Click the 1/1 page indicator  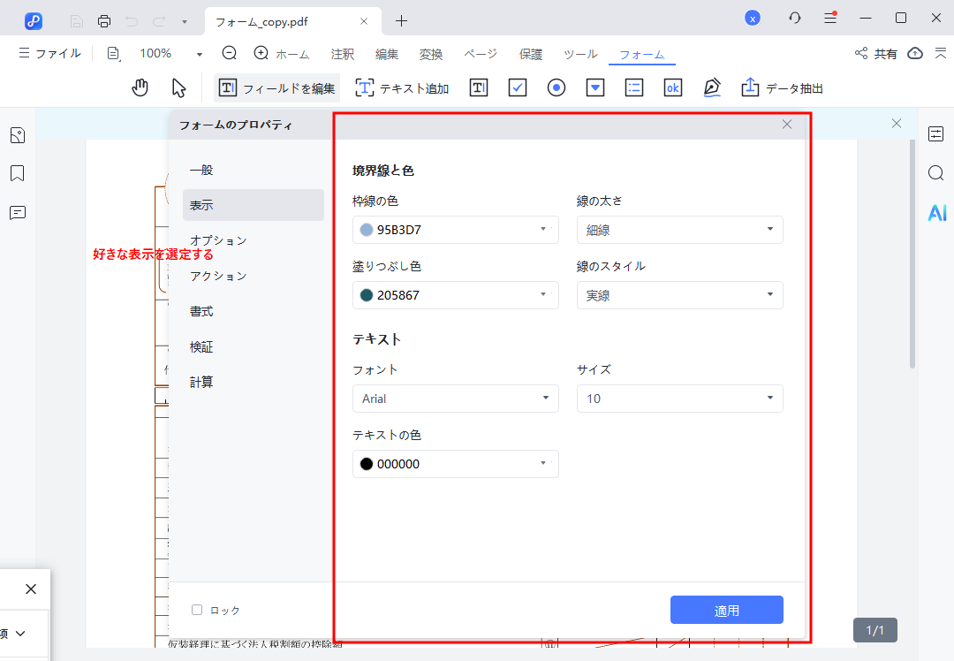click(874, 630)
